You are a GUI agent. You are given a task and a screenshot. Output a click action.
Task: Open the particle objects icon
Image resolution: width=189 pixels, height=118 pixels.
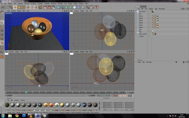pos(83,7)
